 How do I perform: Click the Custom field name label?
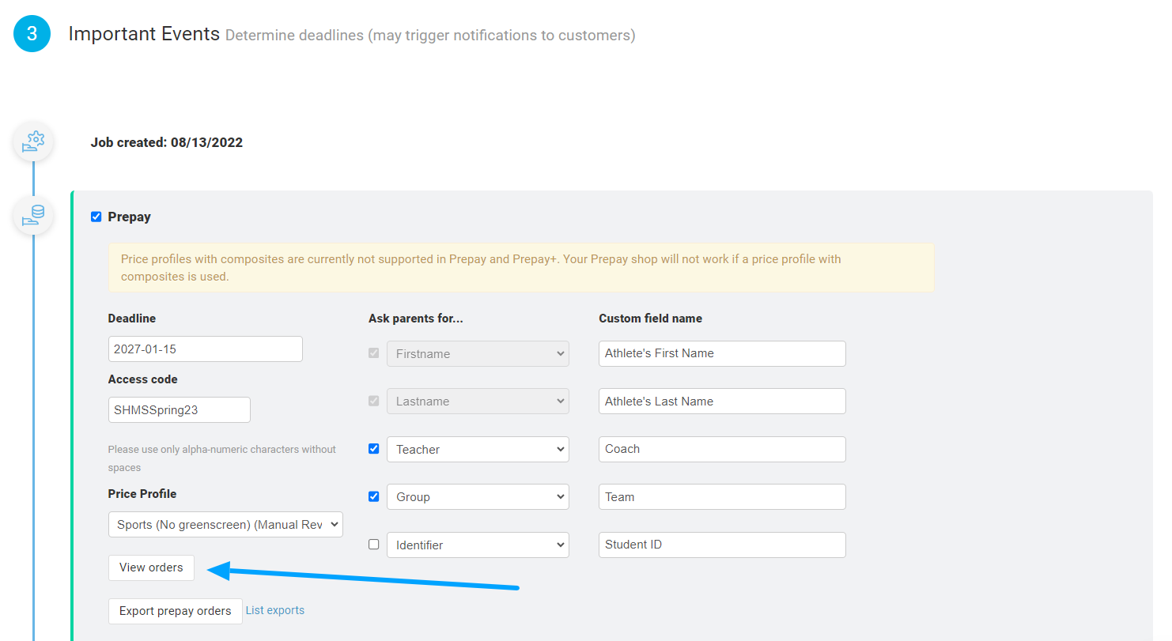click(650, 319)
